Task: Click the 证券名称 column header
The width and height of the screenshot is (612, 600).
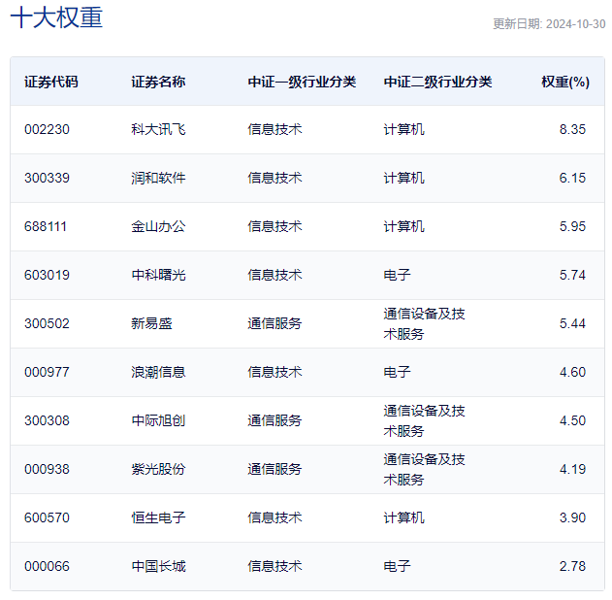Action: 158,82
